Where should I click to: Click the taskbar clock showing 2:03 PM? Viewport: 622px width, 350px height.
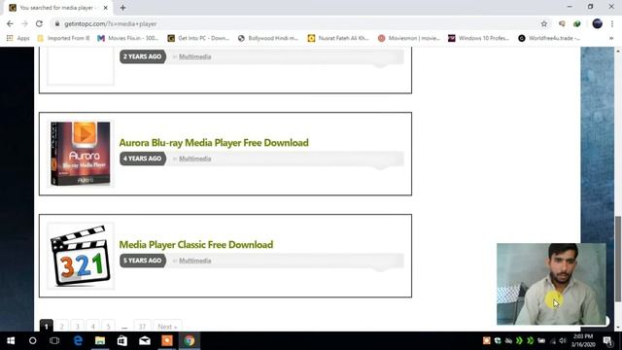(583, 340)
